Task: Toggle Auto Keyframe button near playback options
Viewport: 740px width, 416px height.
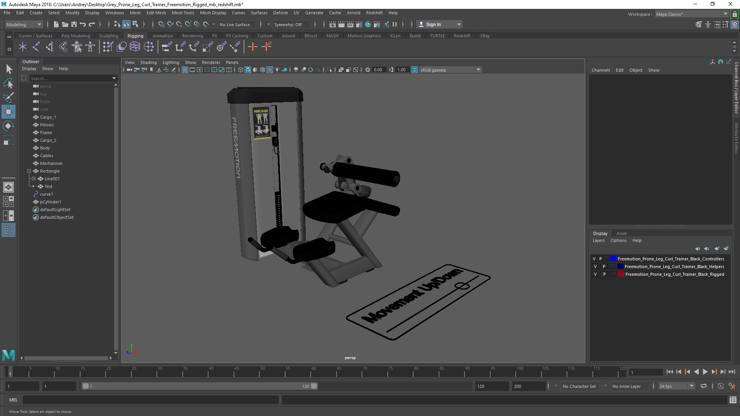Action: [x=720, y=386]
